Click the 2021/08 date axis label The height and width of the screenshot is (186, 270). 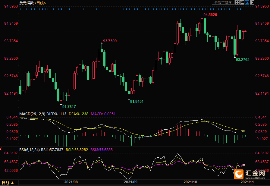tap(71, 182)
